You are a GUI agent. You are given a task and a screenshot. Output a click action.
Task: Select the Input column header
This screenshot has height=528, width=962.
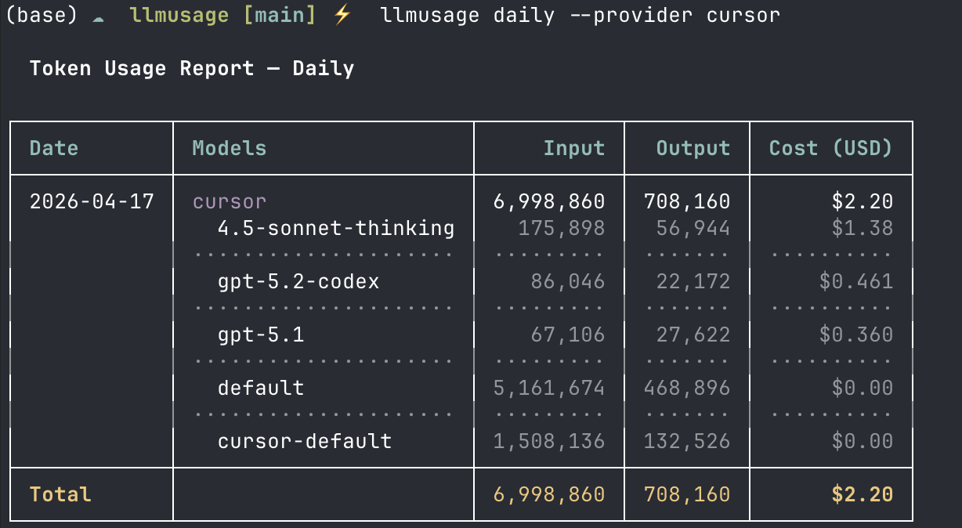coord(574,148)
